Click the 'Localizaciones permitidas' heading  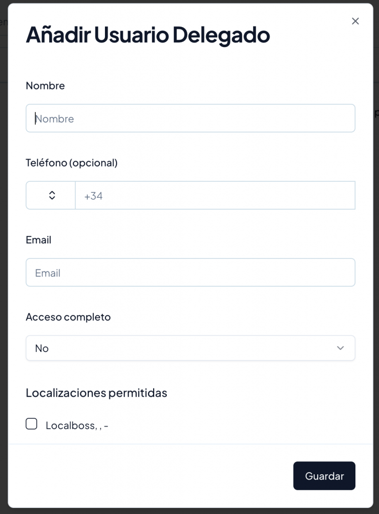tap(96, 393)
